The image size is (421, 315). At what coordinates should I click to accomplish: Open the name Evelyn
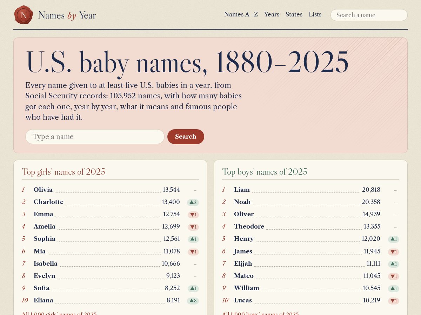pos(45,276)
